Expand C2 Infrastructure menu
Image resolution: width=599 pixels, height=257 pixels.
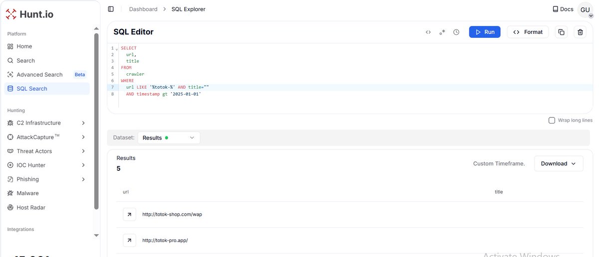pyautogui.click(x=48, y=123)
